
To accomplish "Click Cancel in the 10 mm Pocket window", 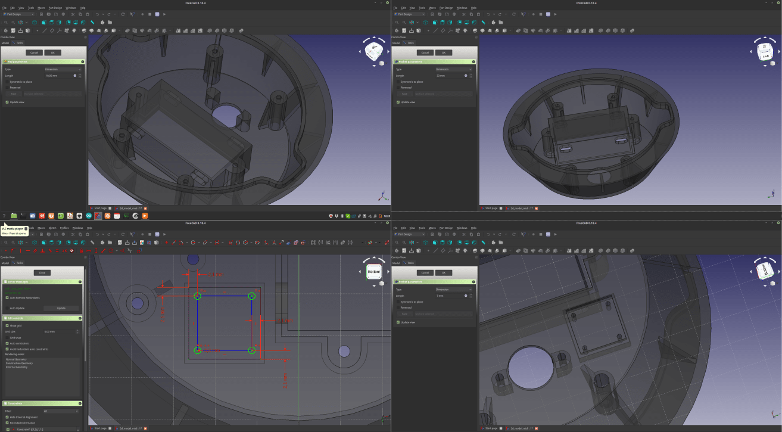I will click(425, 52).
